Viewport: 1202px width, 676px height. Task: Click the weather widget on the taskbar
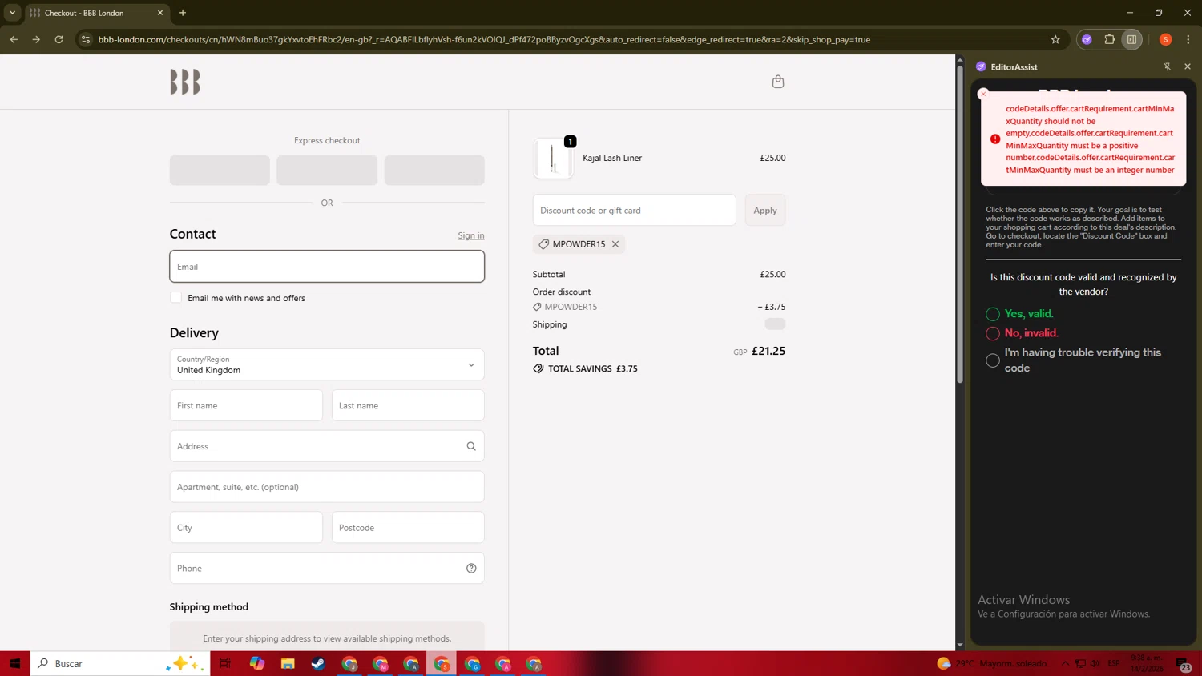(992, 663)
